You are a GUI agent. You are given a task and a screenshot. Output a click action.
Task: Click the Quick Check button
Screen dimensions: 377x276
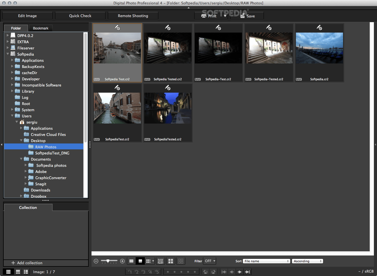(x=80, y=16)
